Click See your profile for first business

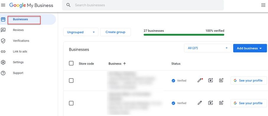click(248, 81)
